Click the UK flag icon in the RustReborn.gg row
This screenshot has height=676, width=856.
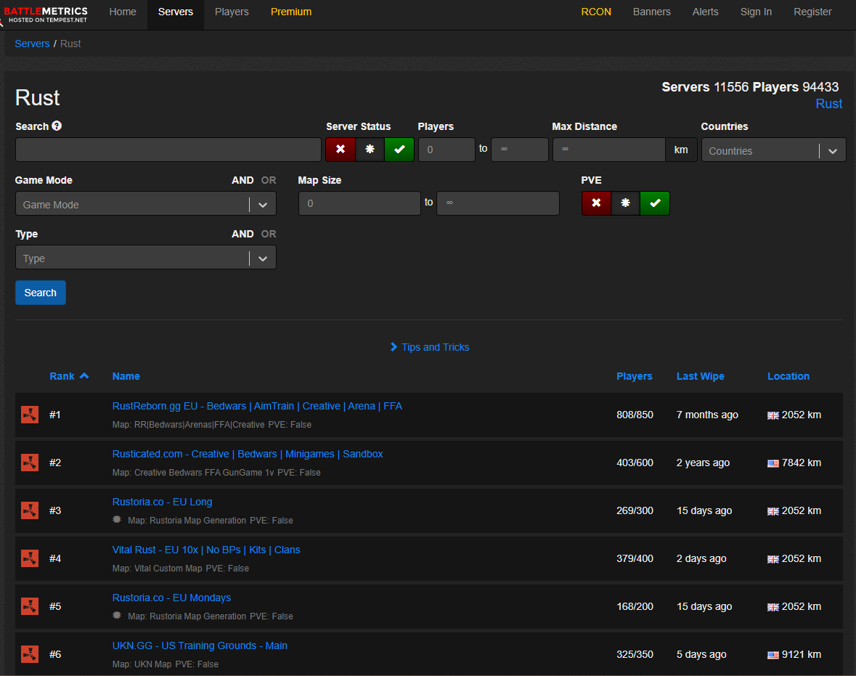tap(773, 415)
